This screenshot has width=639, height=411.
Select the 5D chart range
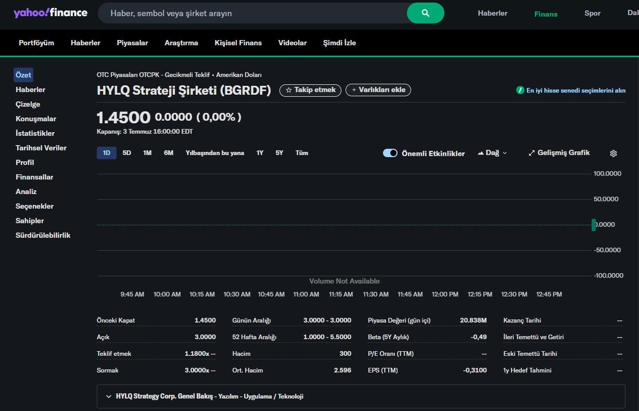127,153
